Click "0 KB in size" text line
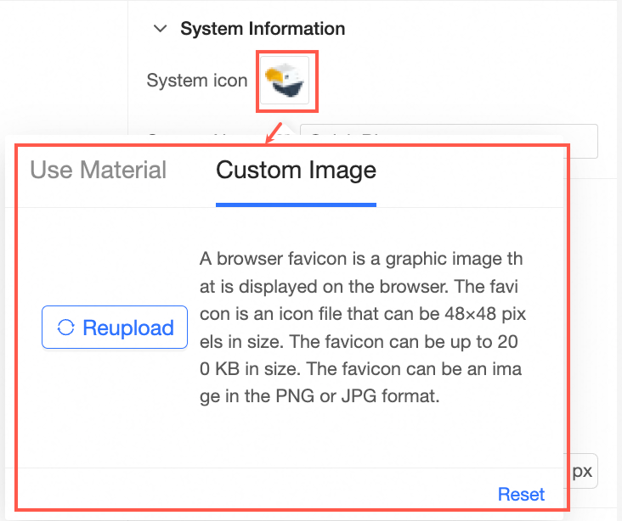 (255, 370)
